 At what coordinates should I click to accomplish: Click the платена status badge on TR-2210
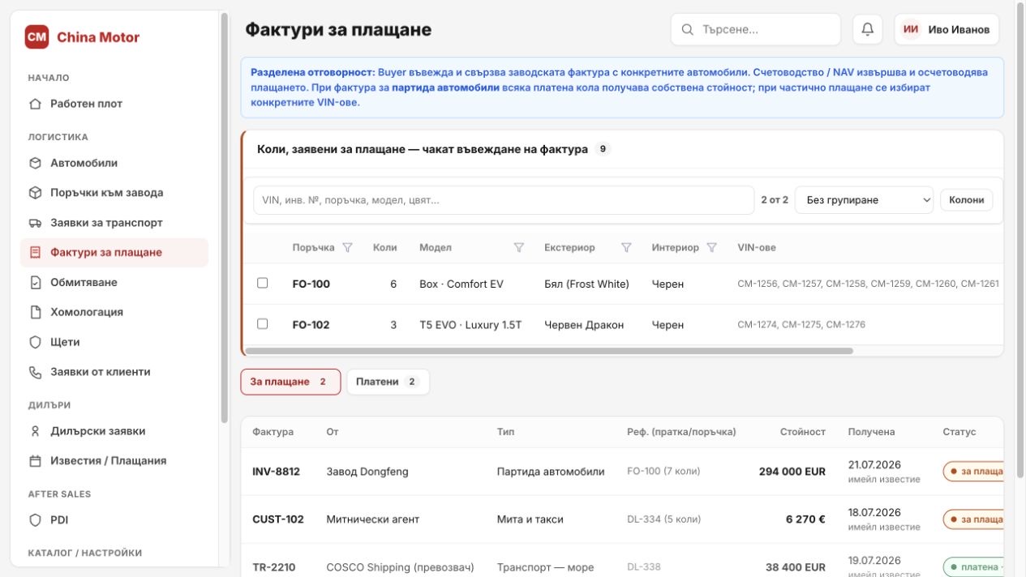tap(973, 567)
